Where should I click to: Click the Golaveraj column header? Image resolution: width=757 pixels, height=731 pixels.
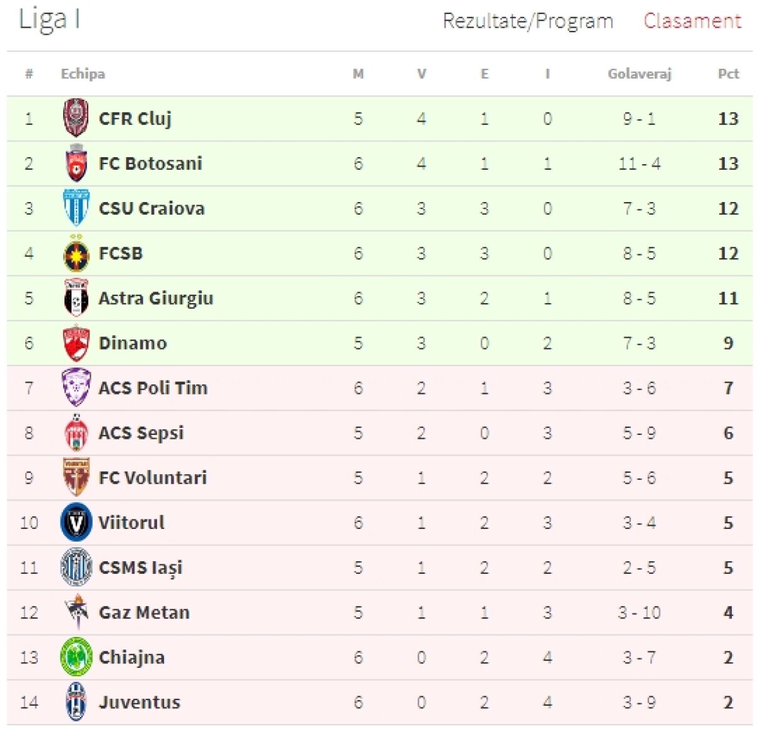pyautogui.click(x=639, y=74)
